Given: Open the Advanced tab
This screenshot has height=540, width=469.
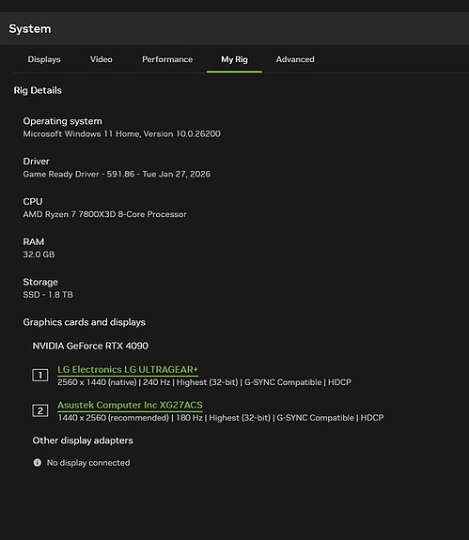Looking at the screenshot, I should (x=295, y=59).
